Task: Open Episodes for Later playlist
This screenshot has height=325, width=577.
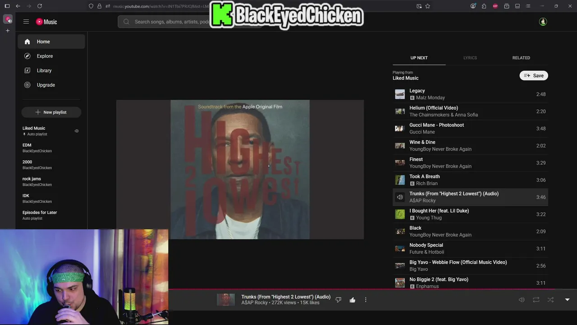Action: click(x=50, y=215)
